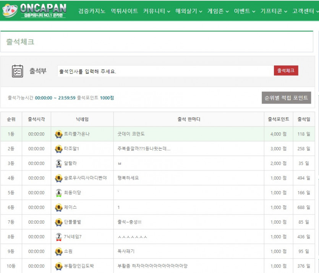Click level 7 badge beside 7닉네임7
The width and height of the screenshot is (319, 273).
tap(58, 237)
